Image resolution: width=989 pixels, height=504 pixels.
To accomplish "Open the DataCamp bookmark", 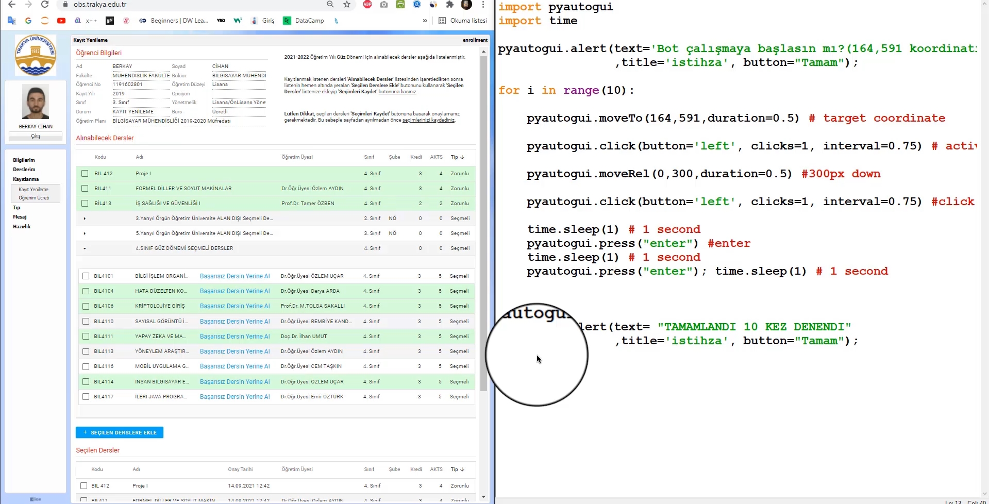I will point(304,21).
